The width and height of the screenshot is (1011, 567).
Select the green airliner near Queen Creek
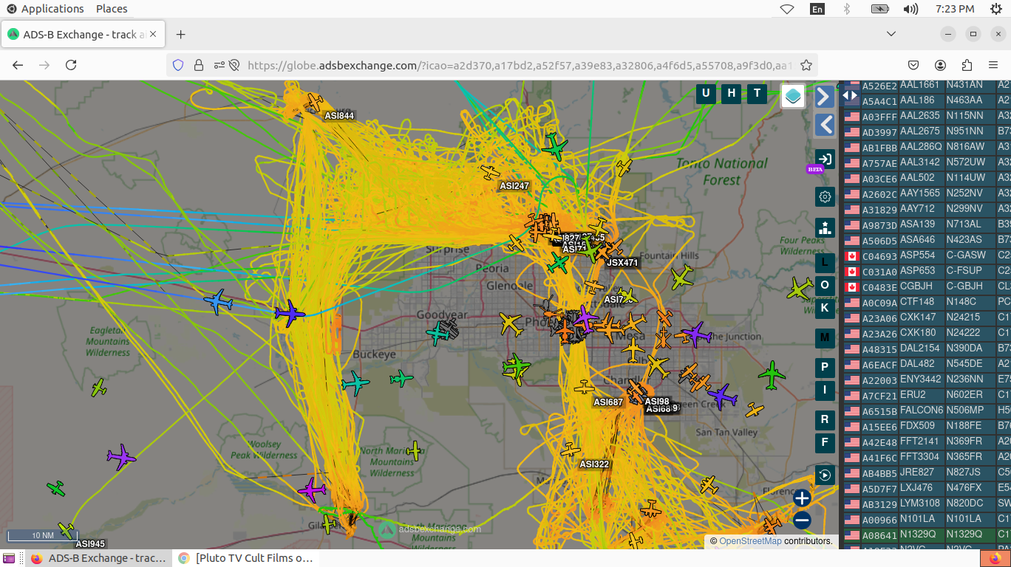coord(772,375)
